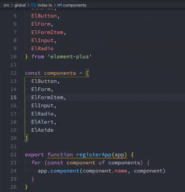
Task: Click line number 22 in the gutter
Action: tap(13, 155)
